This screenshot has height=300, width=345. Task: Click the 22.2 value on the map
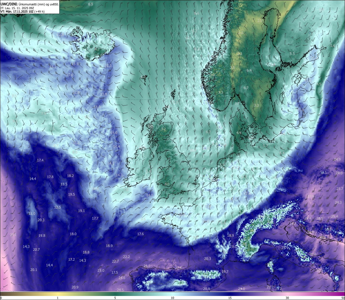click(126, 257)
